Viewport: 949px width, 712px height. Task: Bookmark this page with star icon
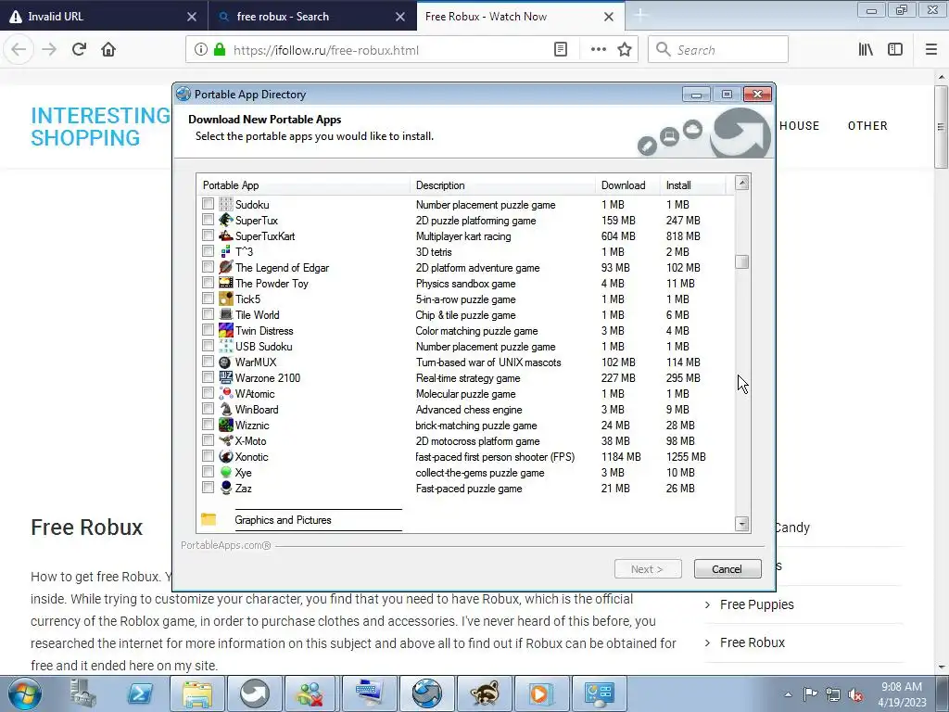pyautogui.click(x=625, y=50)
